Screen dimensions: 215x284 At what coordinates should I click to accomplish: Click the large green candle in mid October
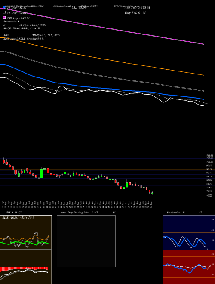coord(42,173)
